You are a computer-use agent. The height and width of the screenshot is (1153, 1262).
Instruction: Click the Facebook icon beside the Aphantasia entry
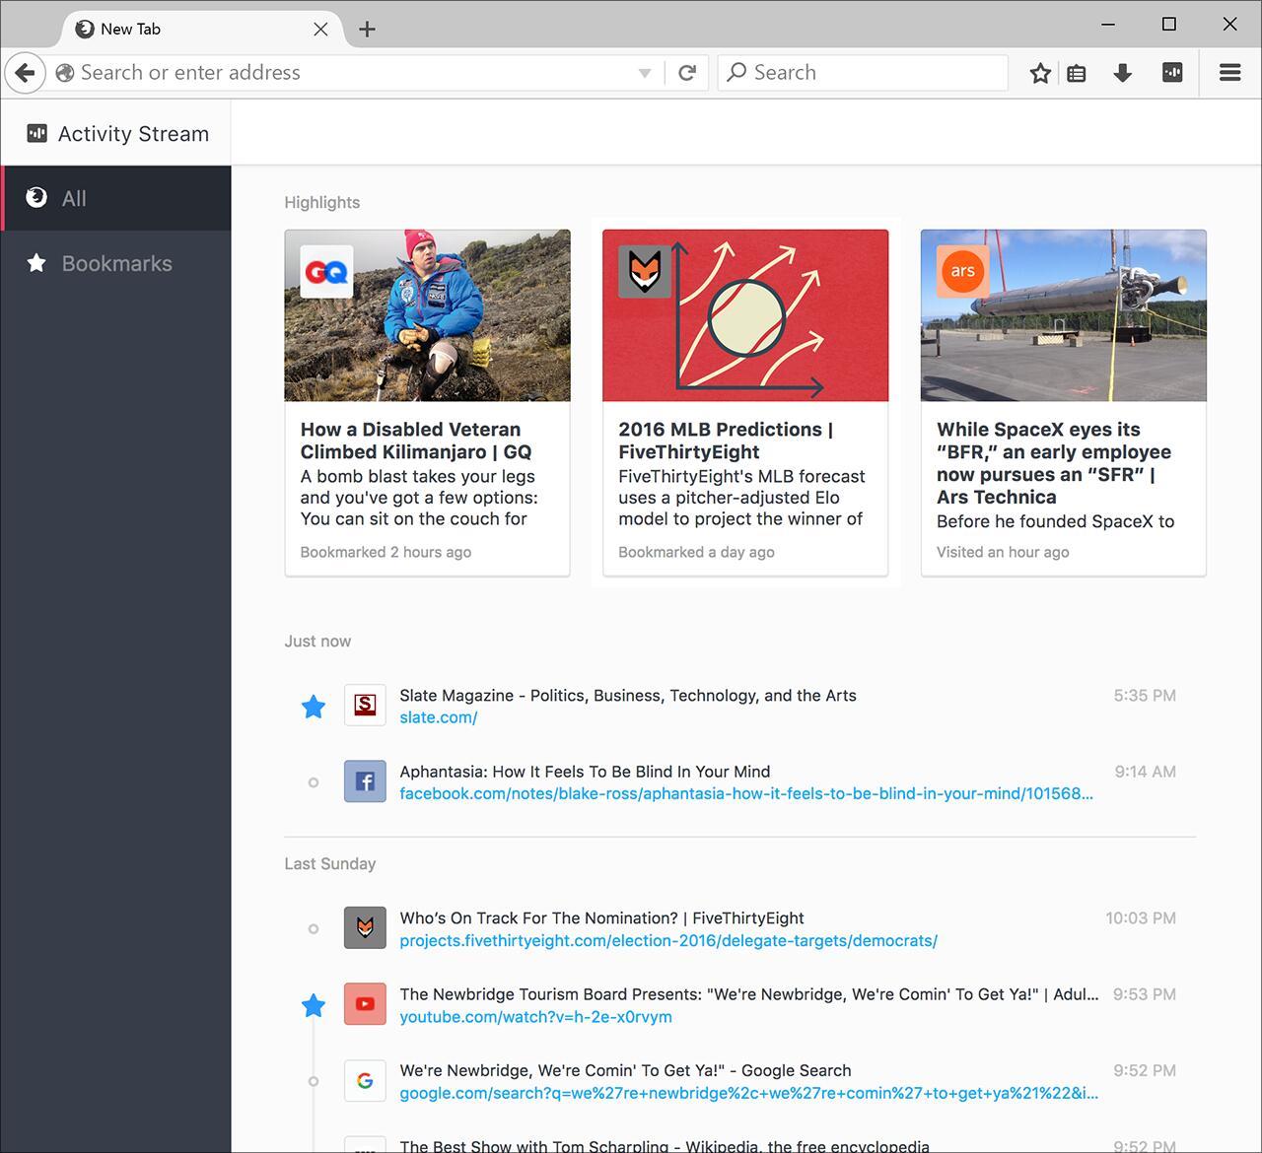pyautogui.click(x=365, y=780)
